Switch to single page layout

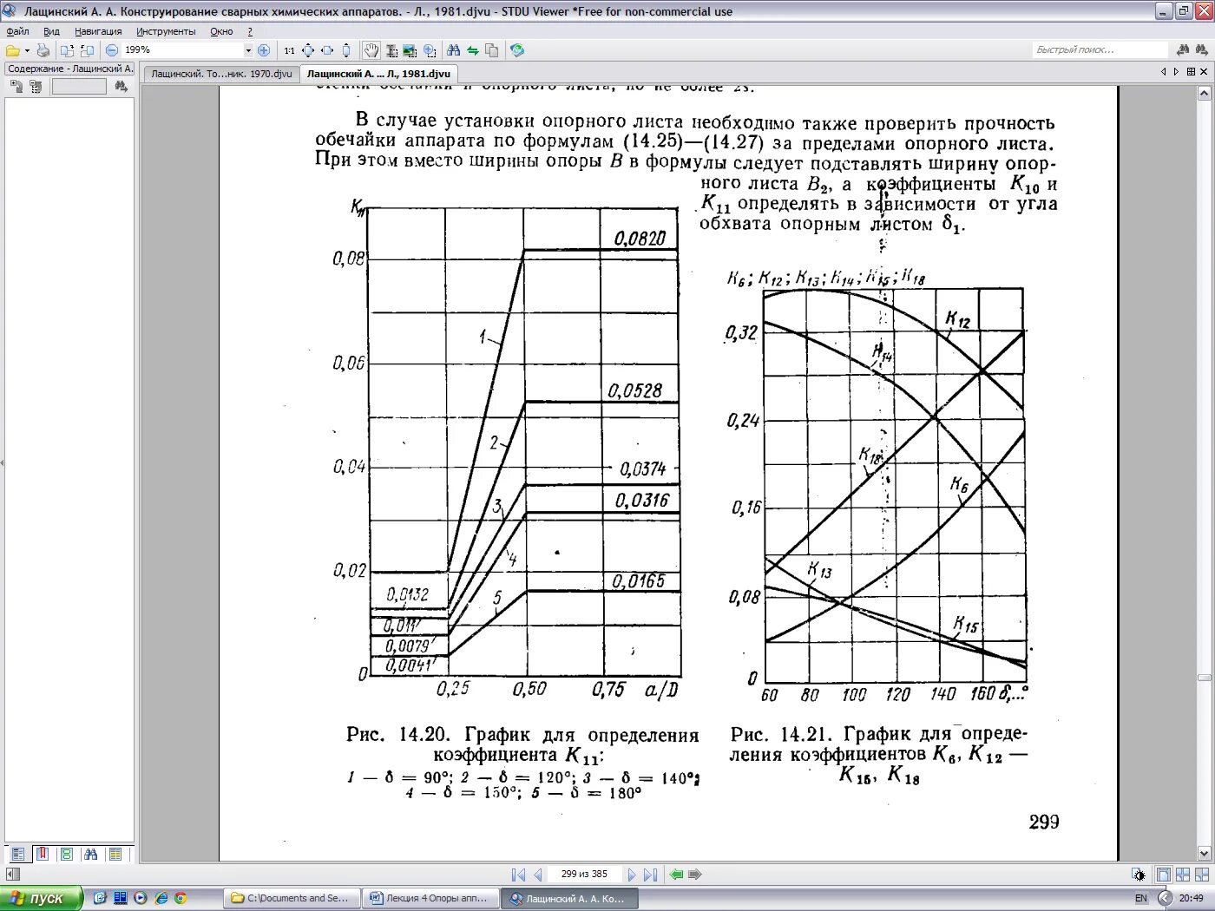[x=1164, y=875]
